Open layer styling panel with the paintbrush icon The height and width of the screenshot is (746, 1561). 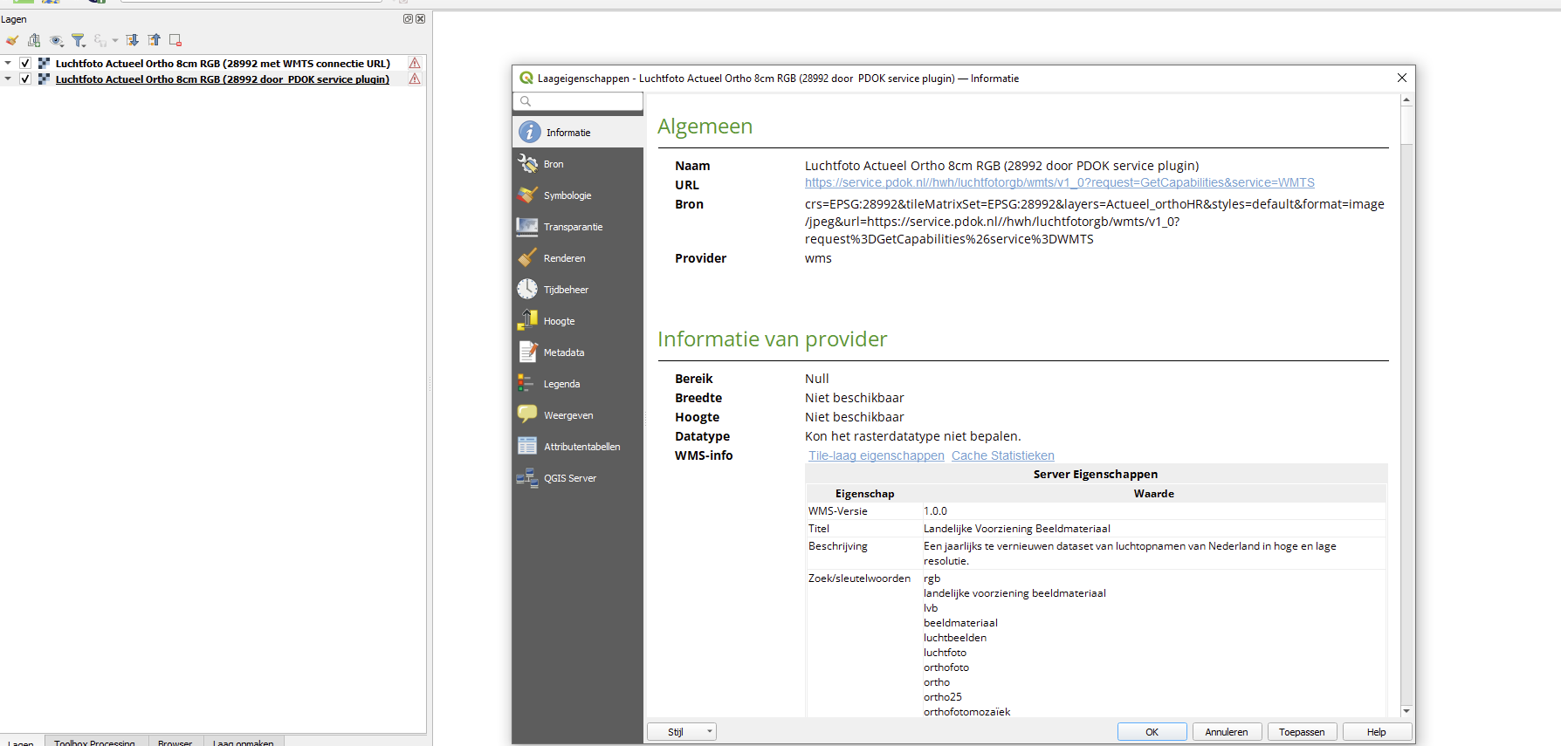(12, 40)
